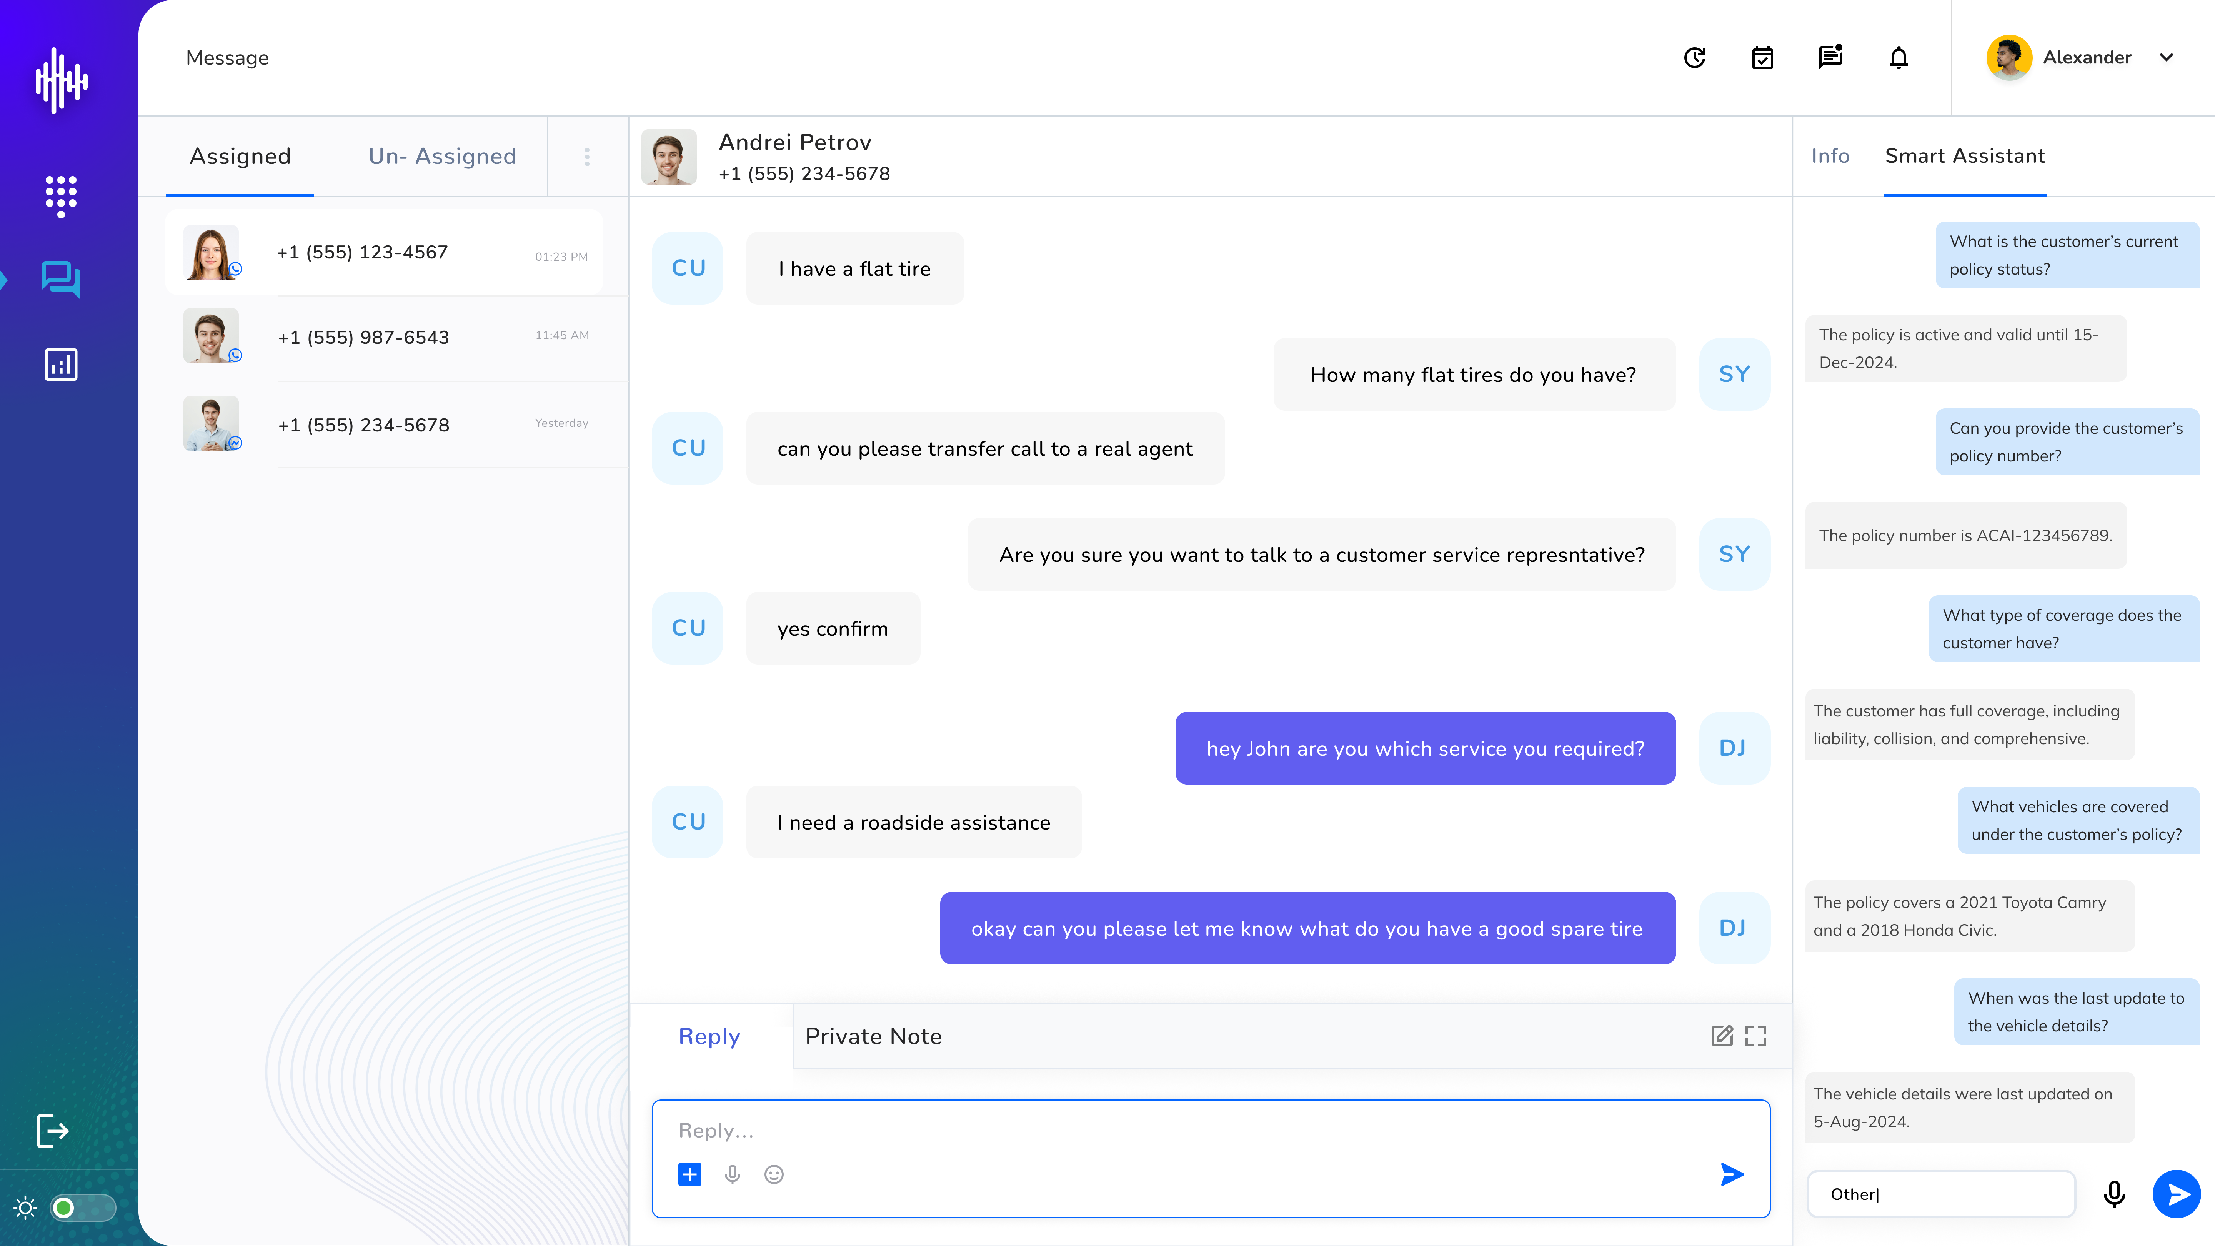2215x1246 pixels.
Task: Open the chat notifications icon in header
Action: pyautogui.click(x=1830, y=57)
